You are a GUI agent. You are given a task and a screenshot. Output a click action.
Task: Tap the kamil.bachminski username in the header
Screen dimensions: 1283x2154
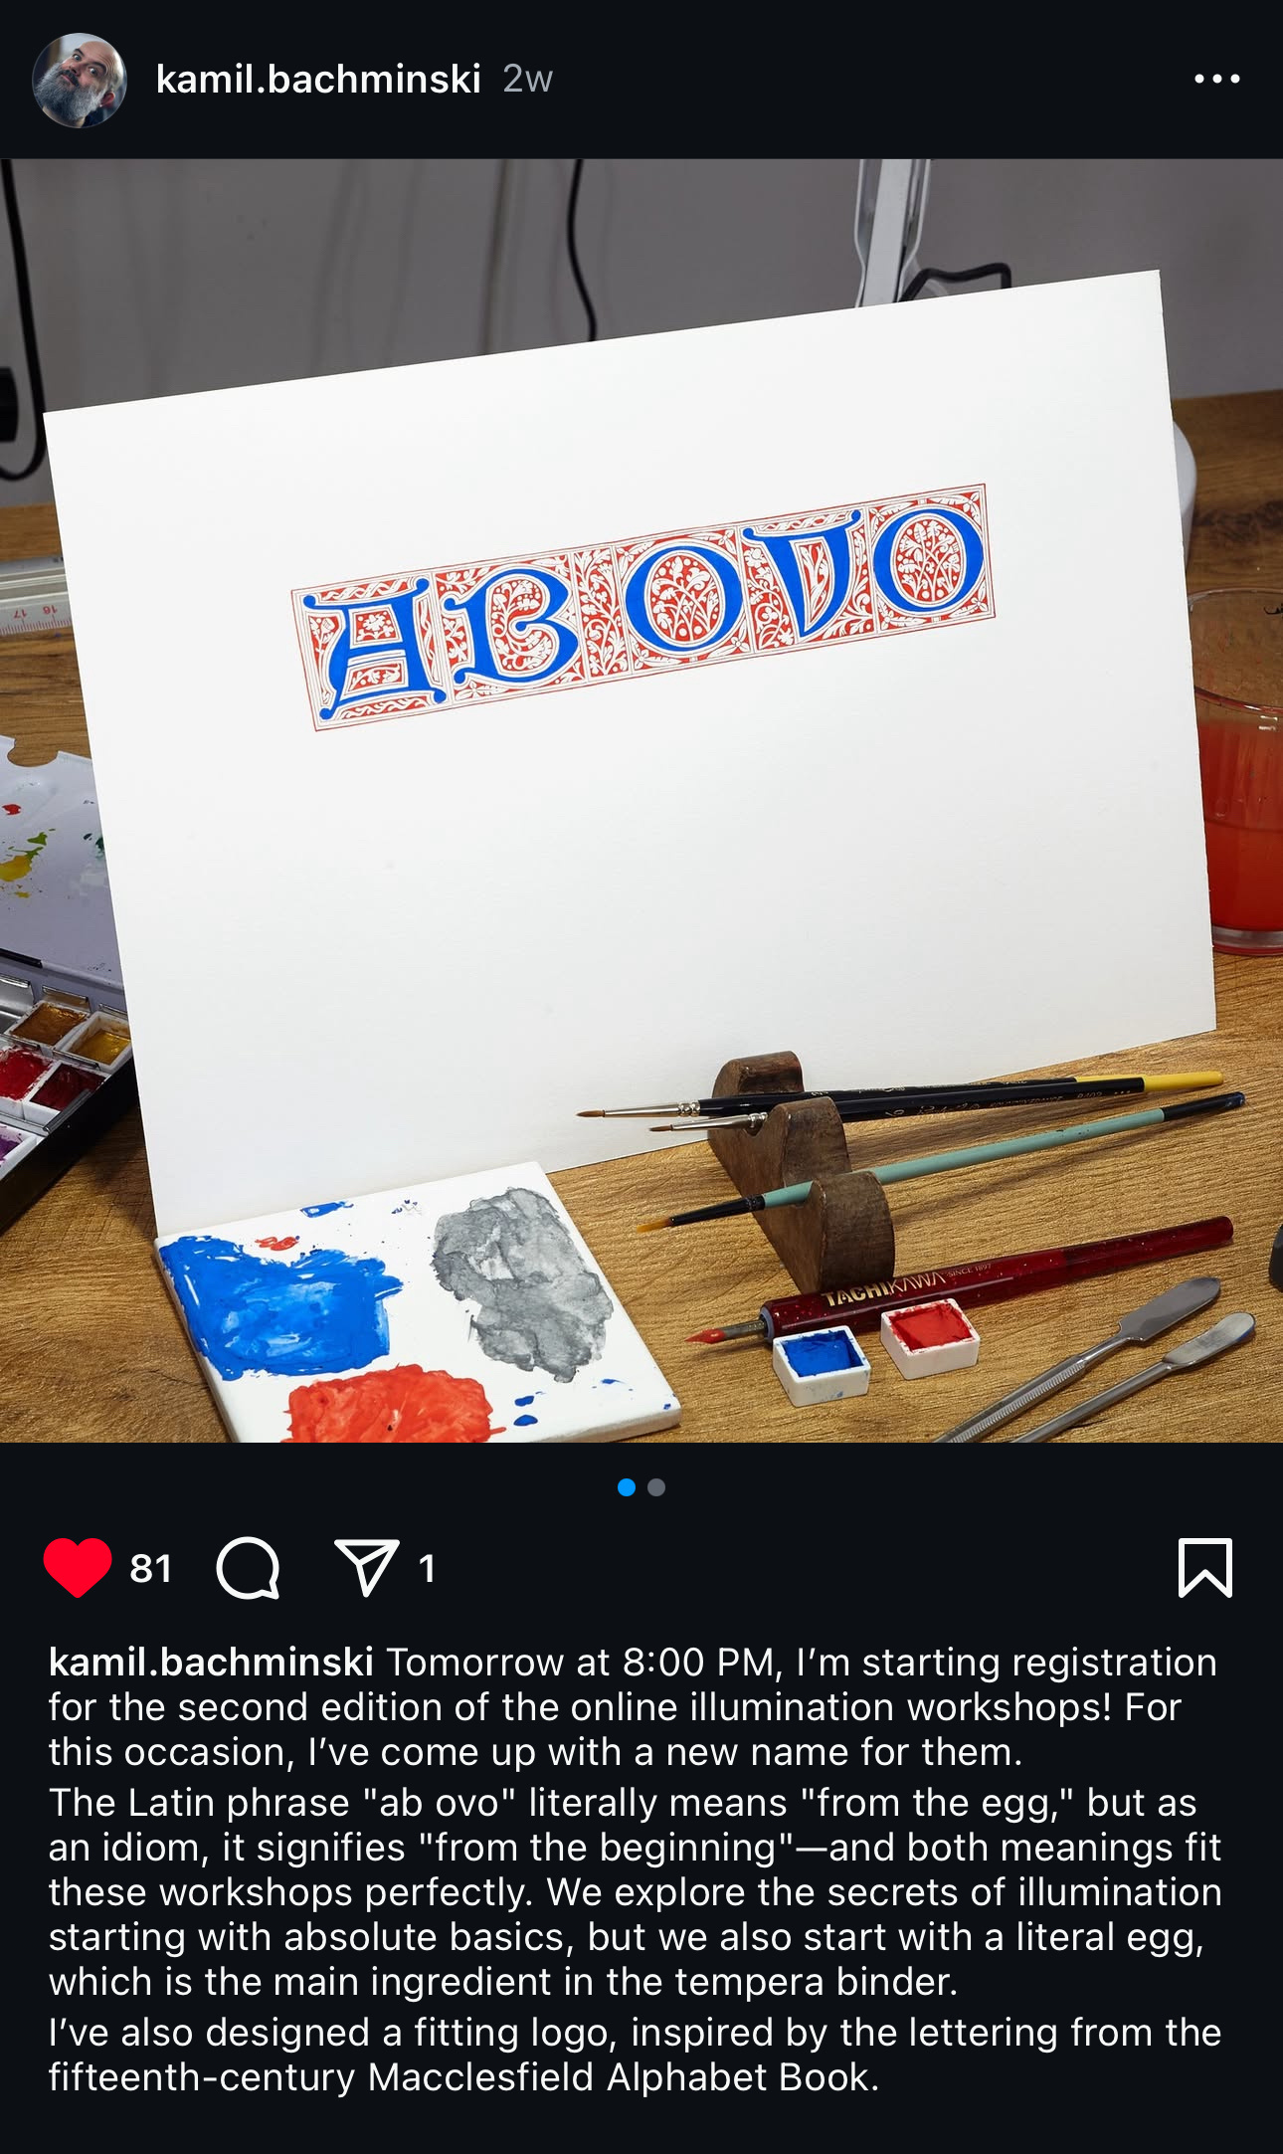(x=318, y=79)
